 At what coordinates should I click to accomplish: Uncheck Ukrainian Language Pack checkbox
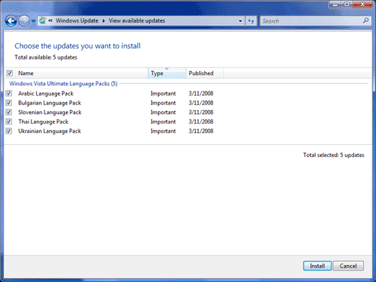point(9,131)
